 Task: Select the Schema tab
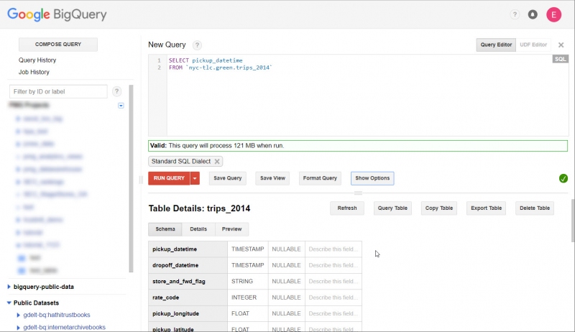tap(165, 229)
